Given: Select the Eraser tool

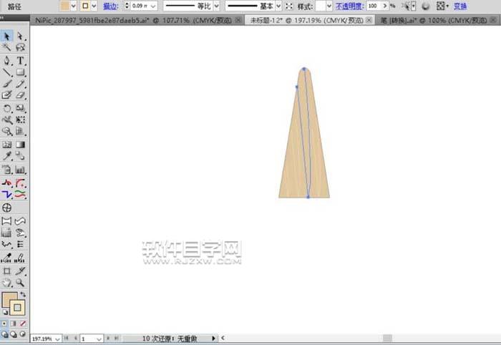Looking at the screenshot, I should (21, 95).
